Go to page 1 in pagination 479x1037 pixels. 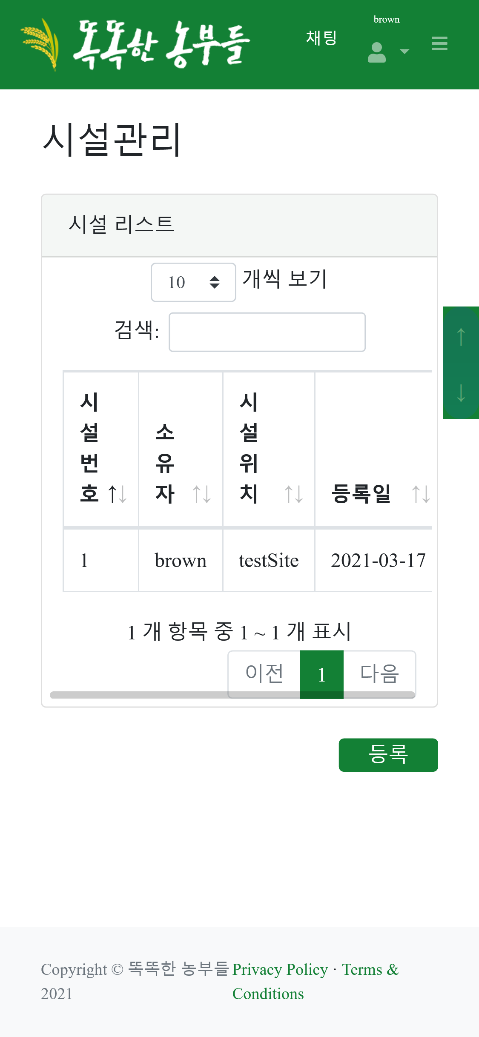pyautogui.click(x=321, y=674)
